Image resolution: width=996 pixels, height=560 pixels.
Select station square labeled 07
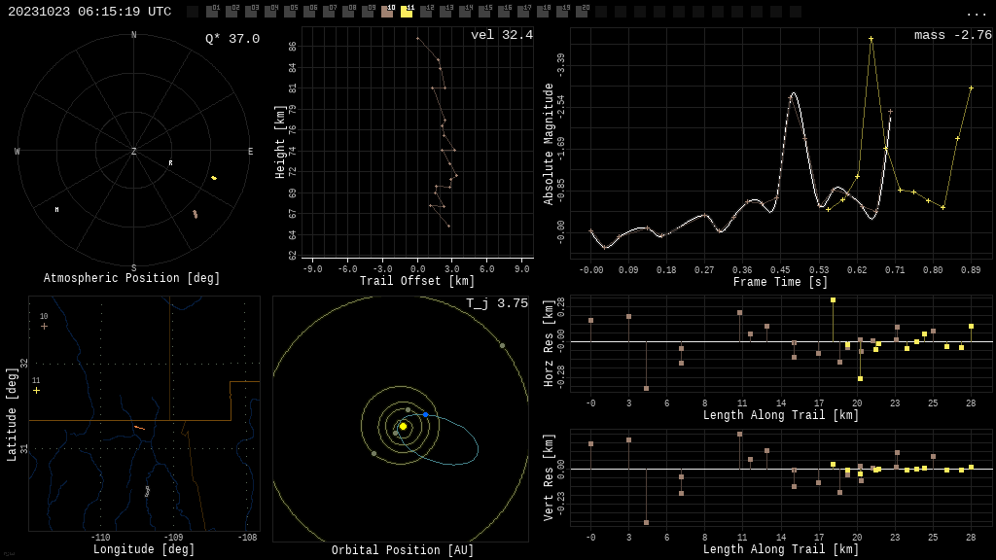tap(329, 12)
